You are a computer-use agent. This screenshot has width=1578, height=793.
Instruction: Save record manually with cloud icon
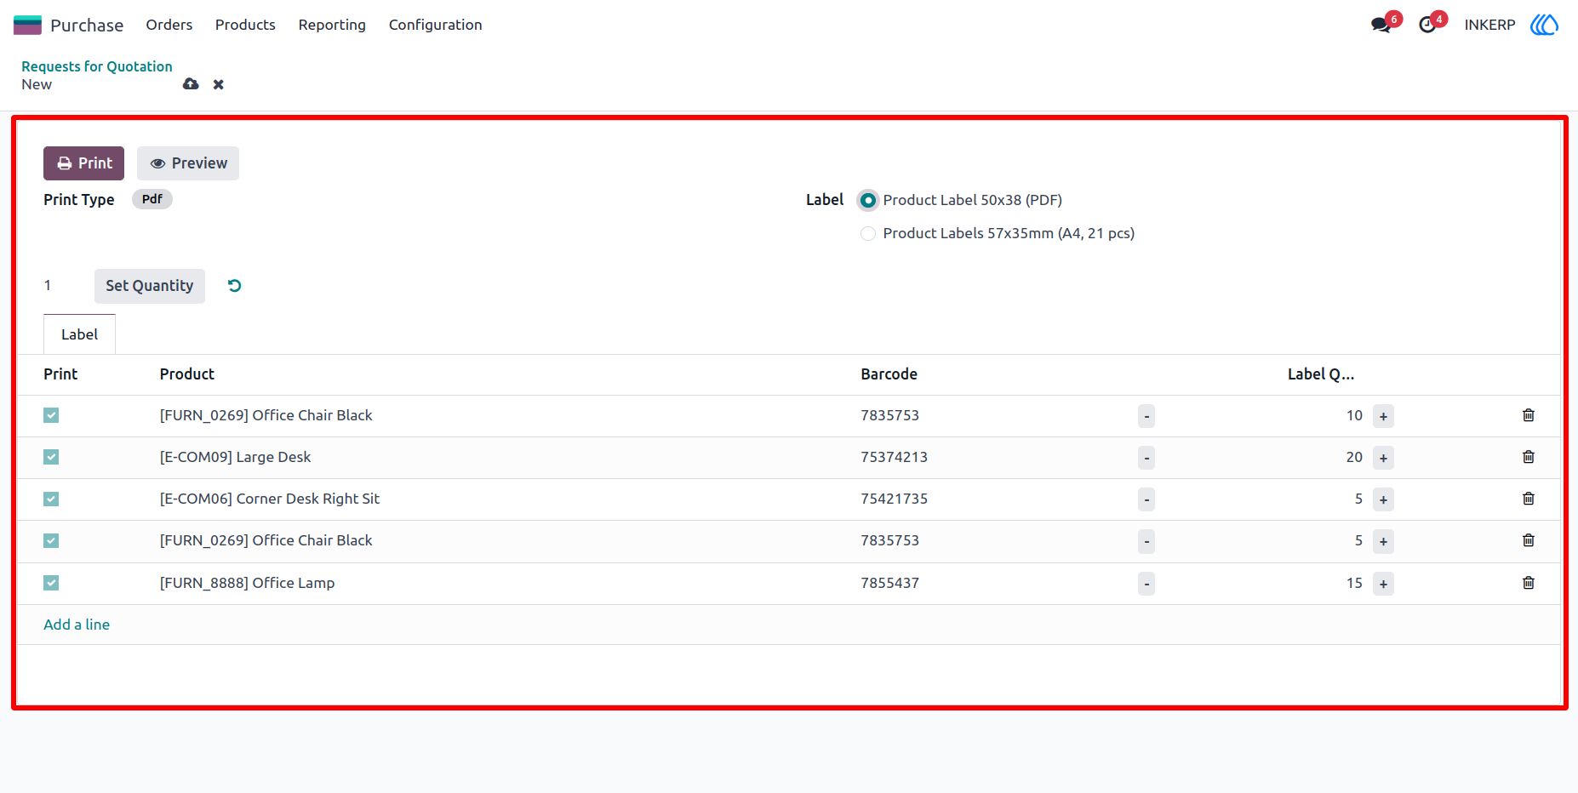tap(191, 84)
